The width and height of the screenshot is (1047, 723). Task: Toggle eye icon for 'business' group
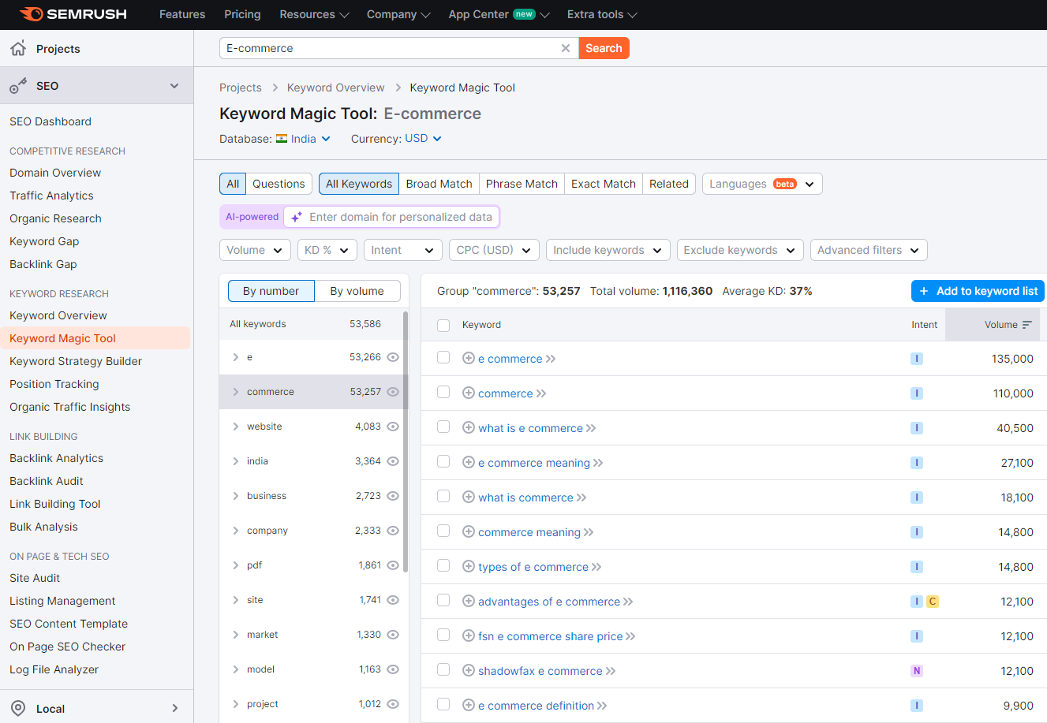pos(393,496)
